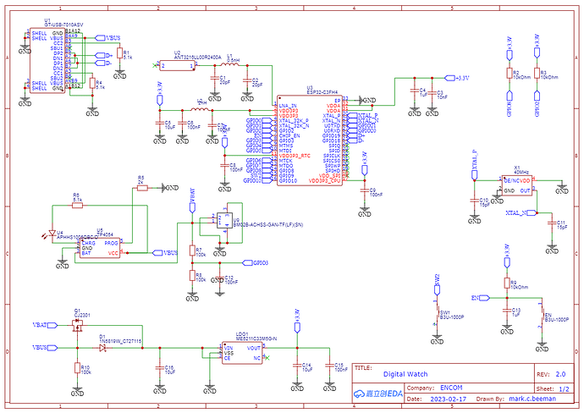Viewport: 584px width, 413px height.
Task: Click the ME6211C33M5G-N LDO regulator
Action: coord(242,353)
